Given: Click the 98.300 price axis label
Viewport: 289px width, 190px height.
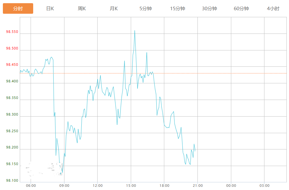Looking at the screenshot, I should pyautogui.click(x=12, y=115).
